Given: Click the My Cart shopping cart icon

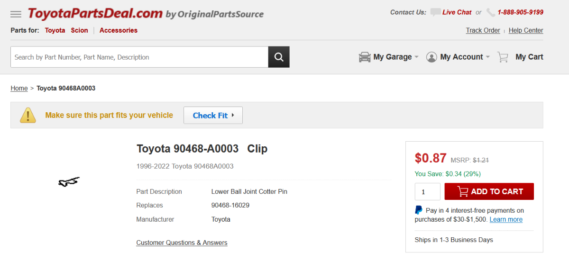Looking at the screenshot, I should pyautogui.click(x=503, y=57).
